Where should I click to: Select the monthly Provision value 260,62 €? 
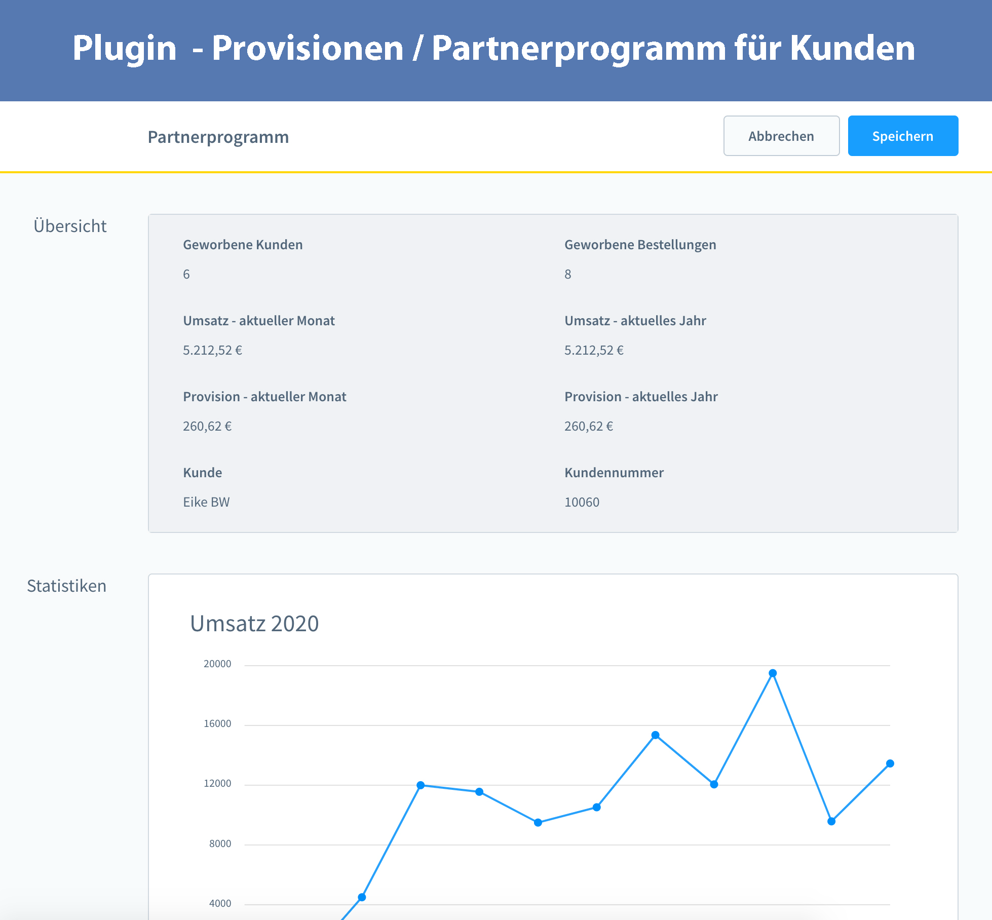[x=207, y=426]
